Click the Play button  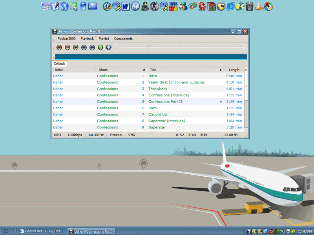(75, 47)
